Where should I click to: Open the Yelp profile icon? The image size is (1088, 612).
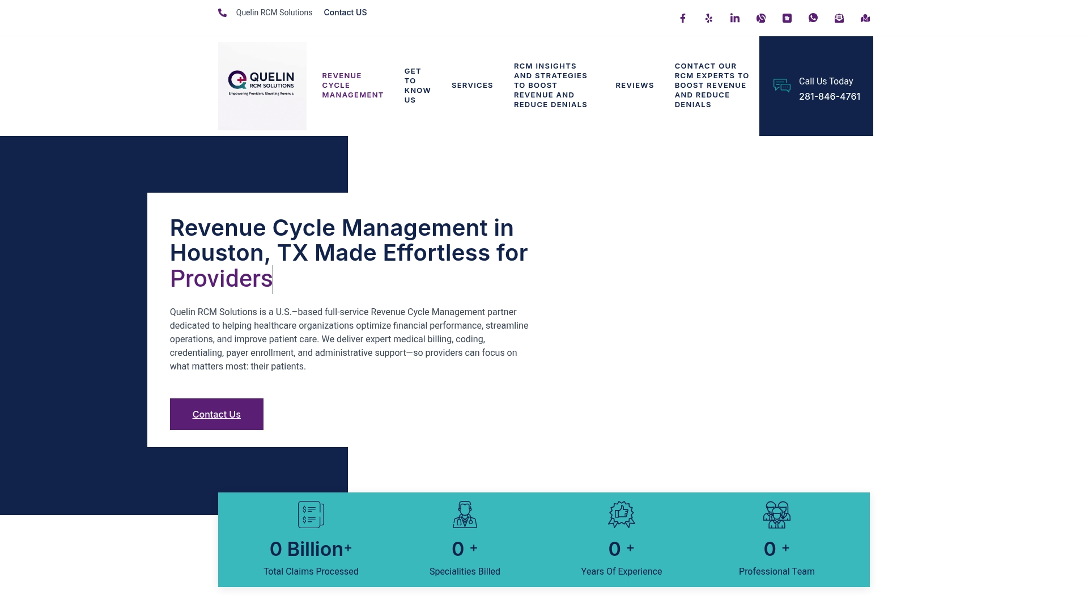[x=709, y=18]
